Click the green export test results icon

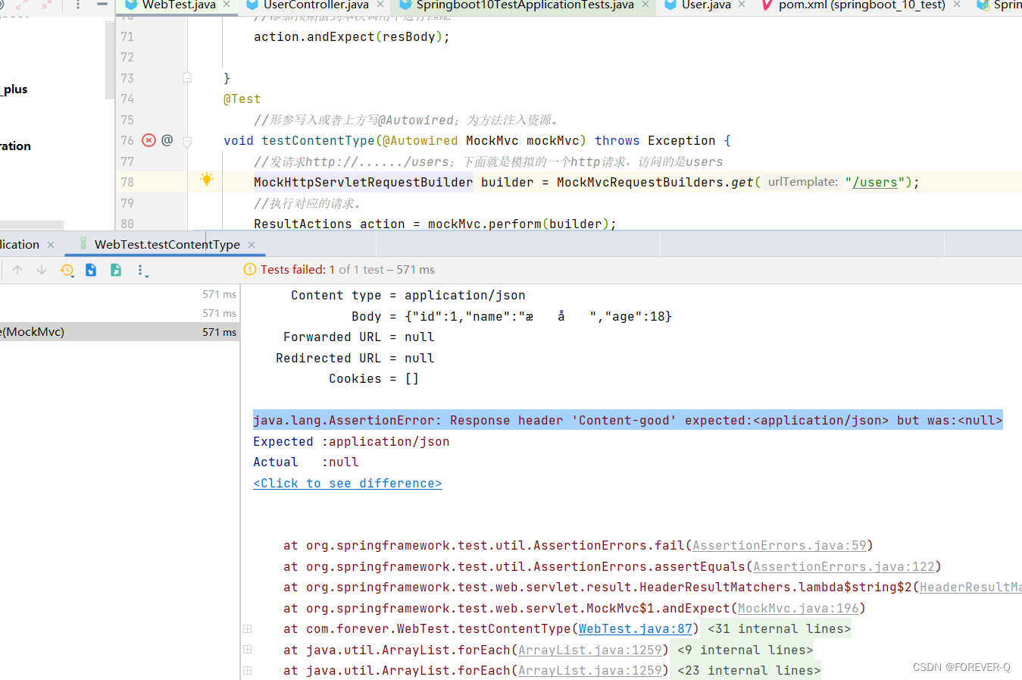pos(116,270)
